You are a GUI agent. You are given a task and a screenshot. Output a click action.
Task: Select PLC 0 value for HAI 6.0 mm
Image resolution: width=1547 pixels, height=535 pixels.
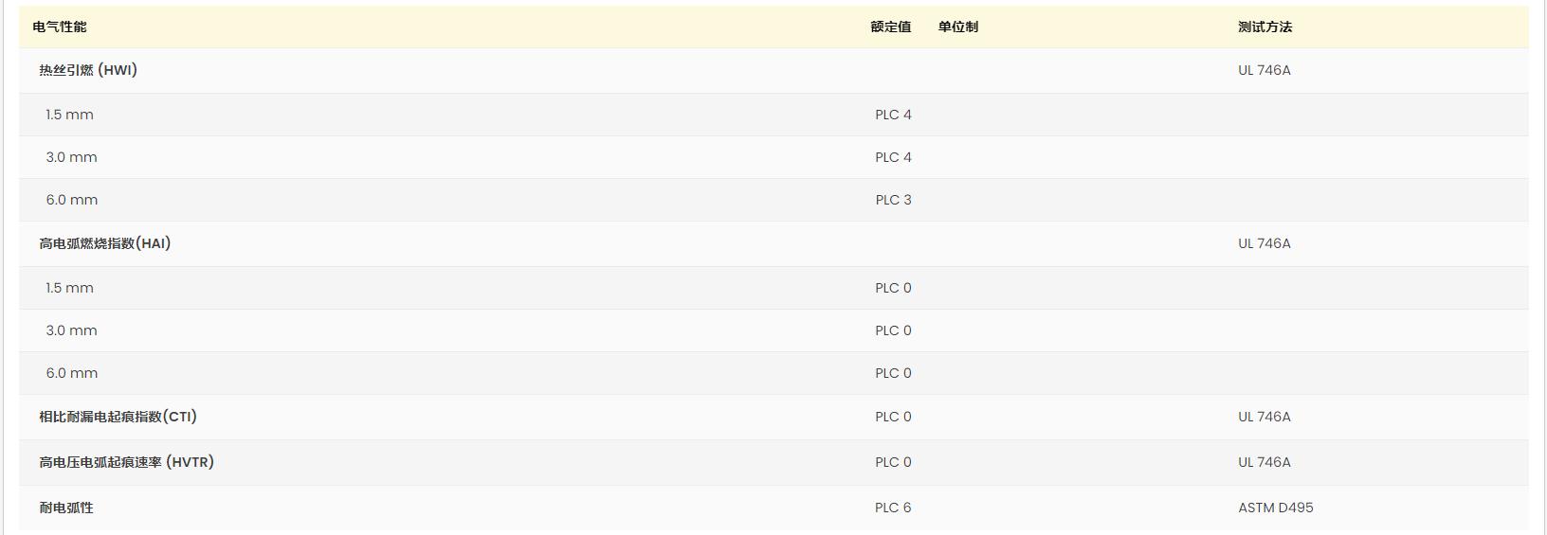(x=893, y=373)
